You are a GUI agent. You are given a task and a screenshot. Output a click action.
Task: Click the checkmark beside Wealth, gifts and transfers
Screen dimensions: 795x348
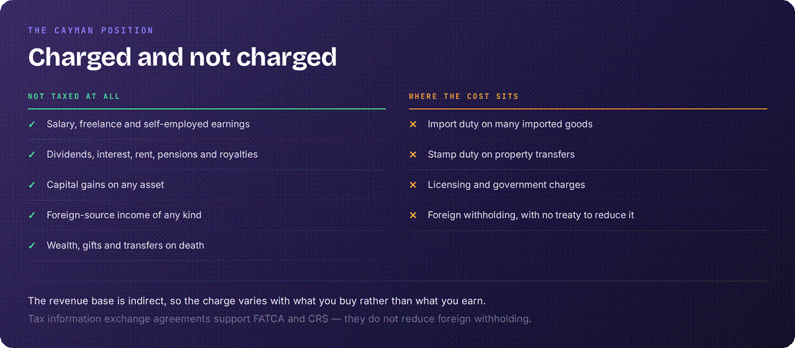point(32,246)
